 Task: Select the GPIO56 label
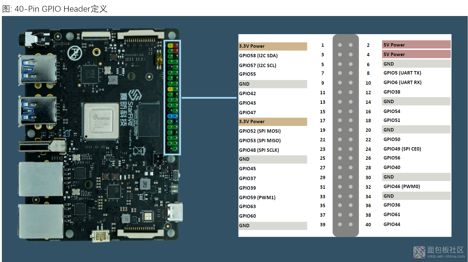click(392, 158)
